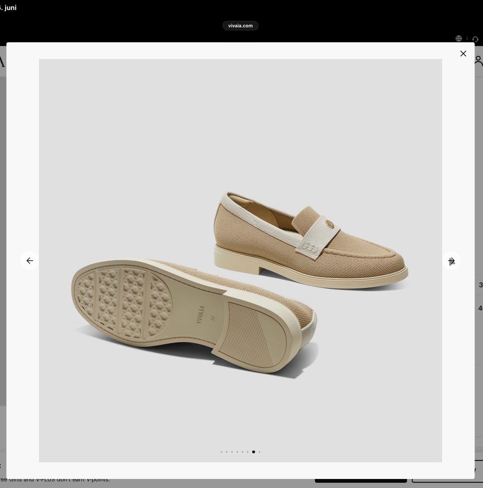483x488 pixels.
Task: Go to the previous product image
Action: 30,260
